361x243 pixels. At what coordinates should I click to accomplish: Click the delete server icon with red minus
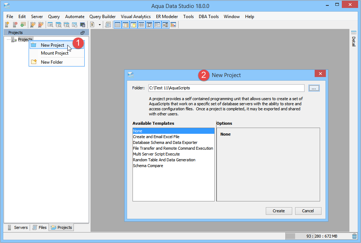[15, 25]
